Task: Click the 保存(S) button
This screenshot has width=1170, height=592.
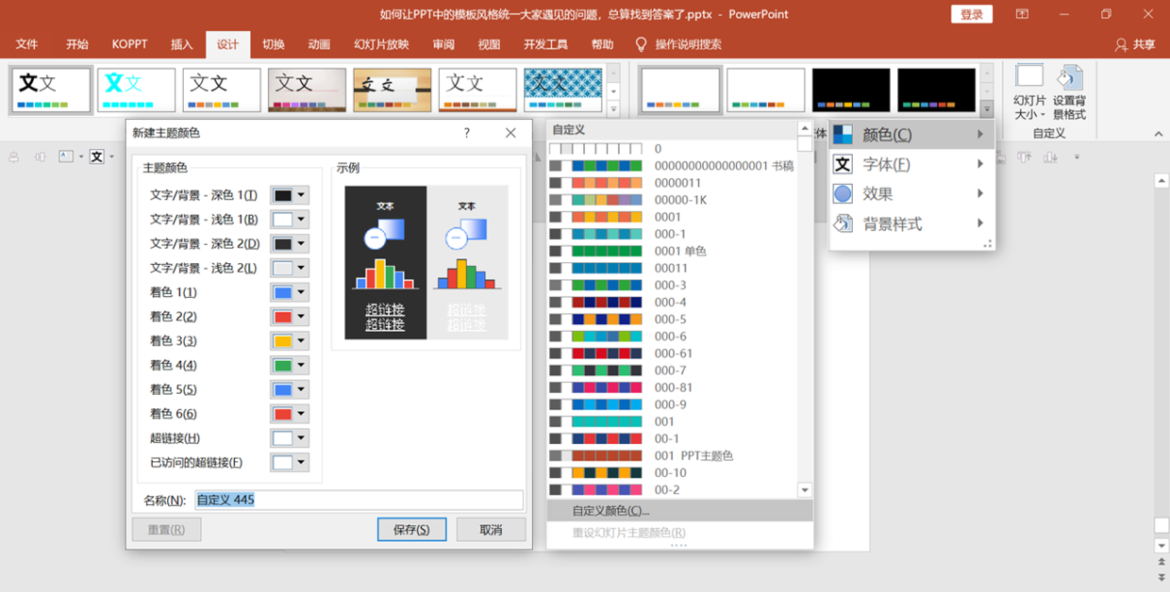Action: pos(411,530)
